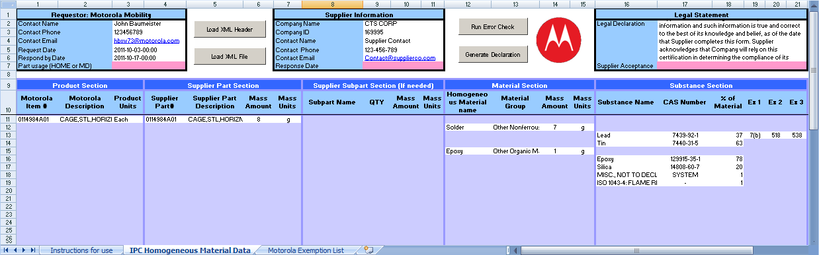Click the previous sheet navigation arrow
Image resolution: width=819 pixels, height=255 pixels.
(15, 250)
